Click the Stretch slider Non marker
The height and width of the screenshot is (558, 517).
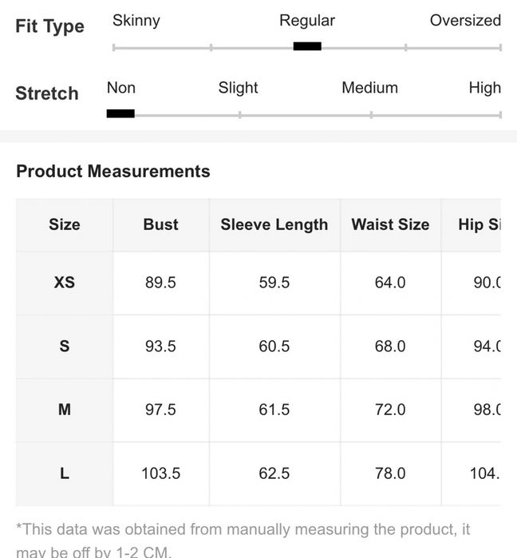(120, 113)
